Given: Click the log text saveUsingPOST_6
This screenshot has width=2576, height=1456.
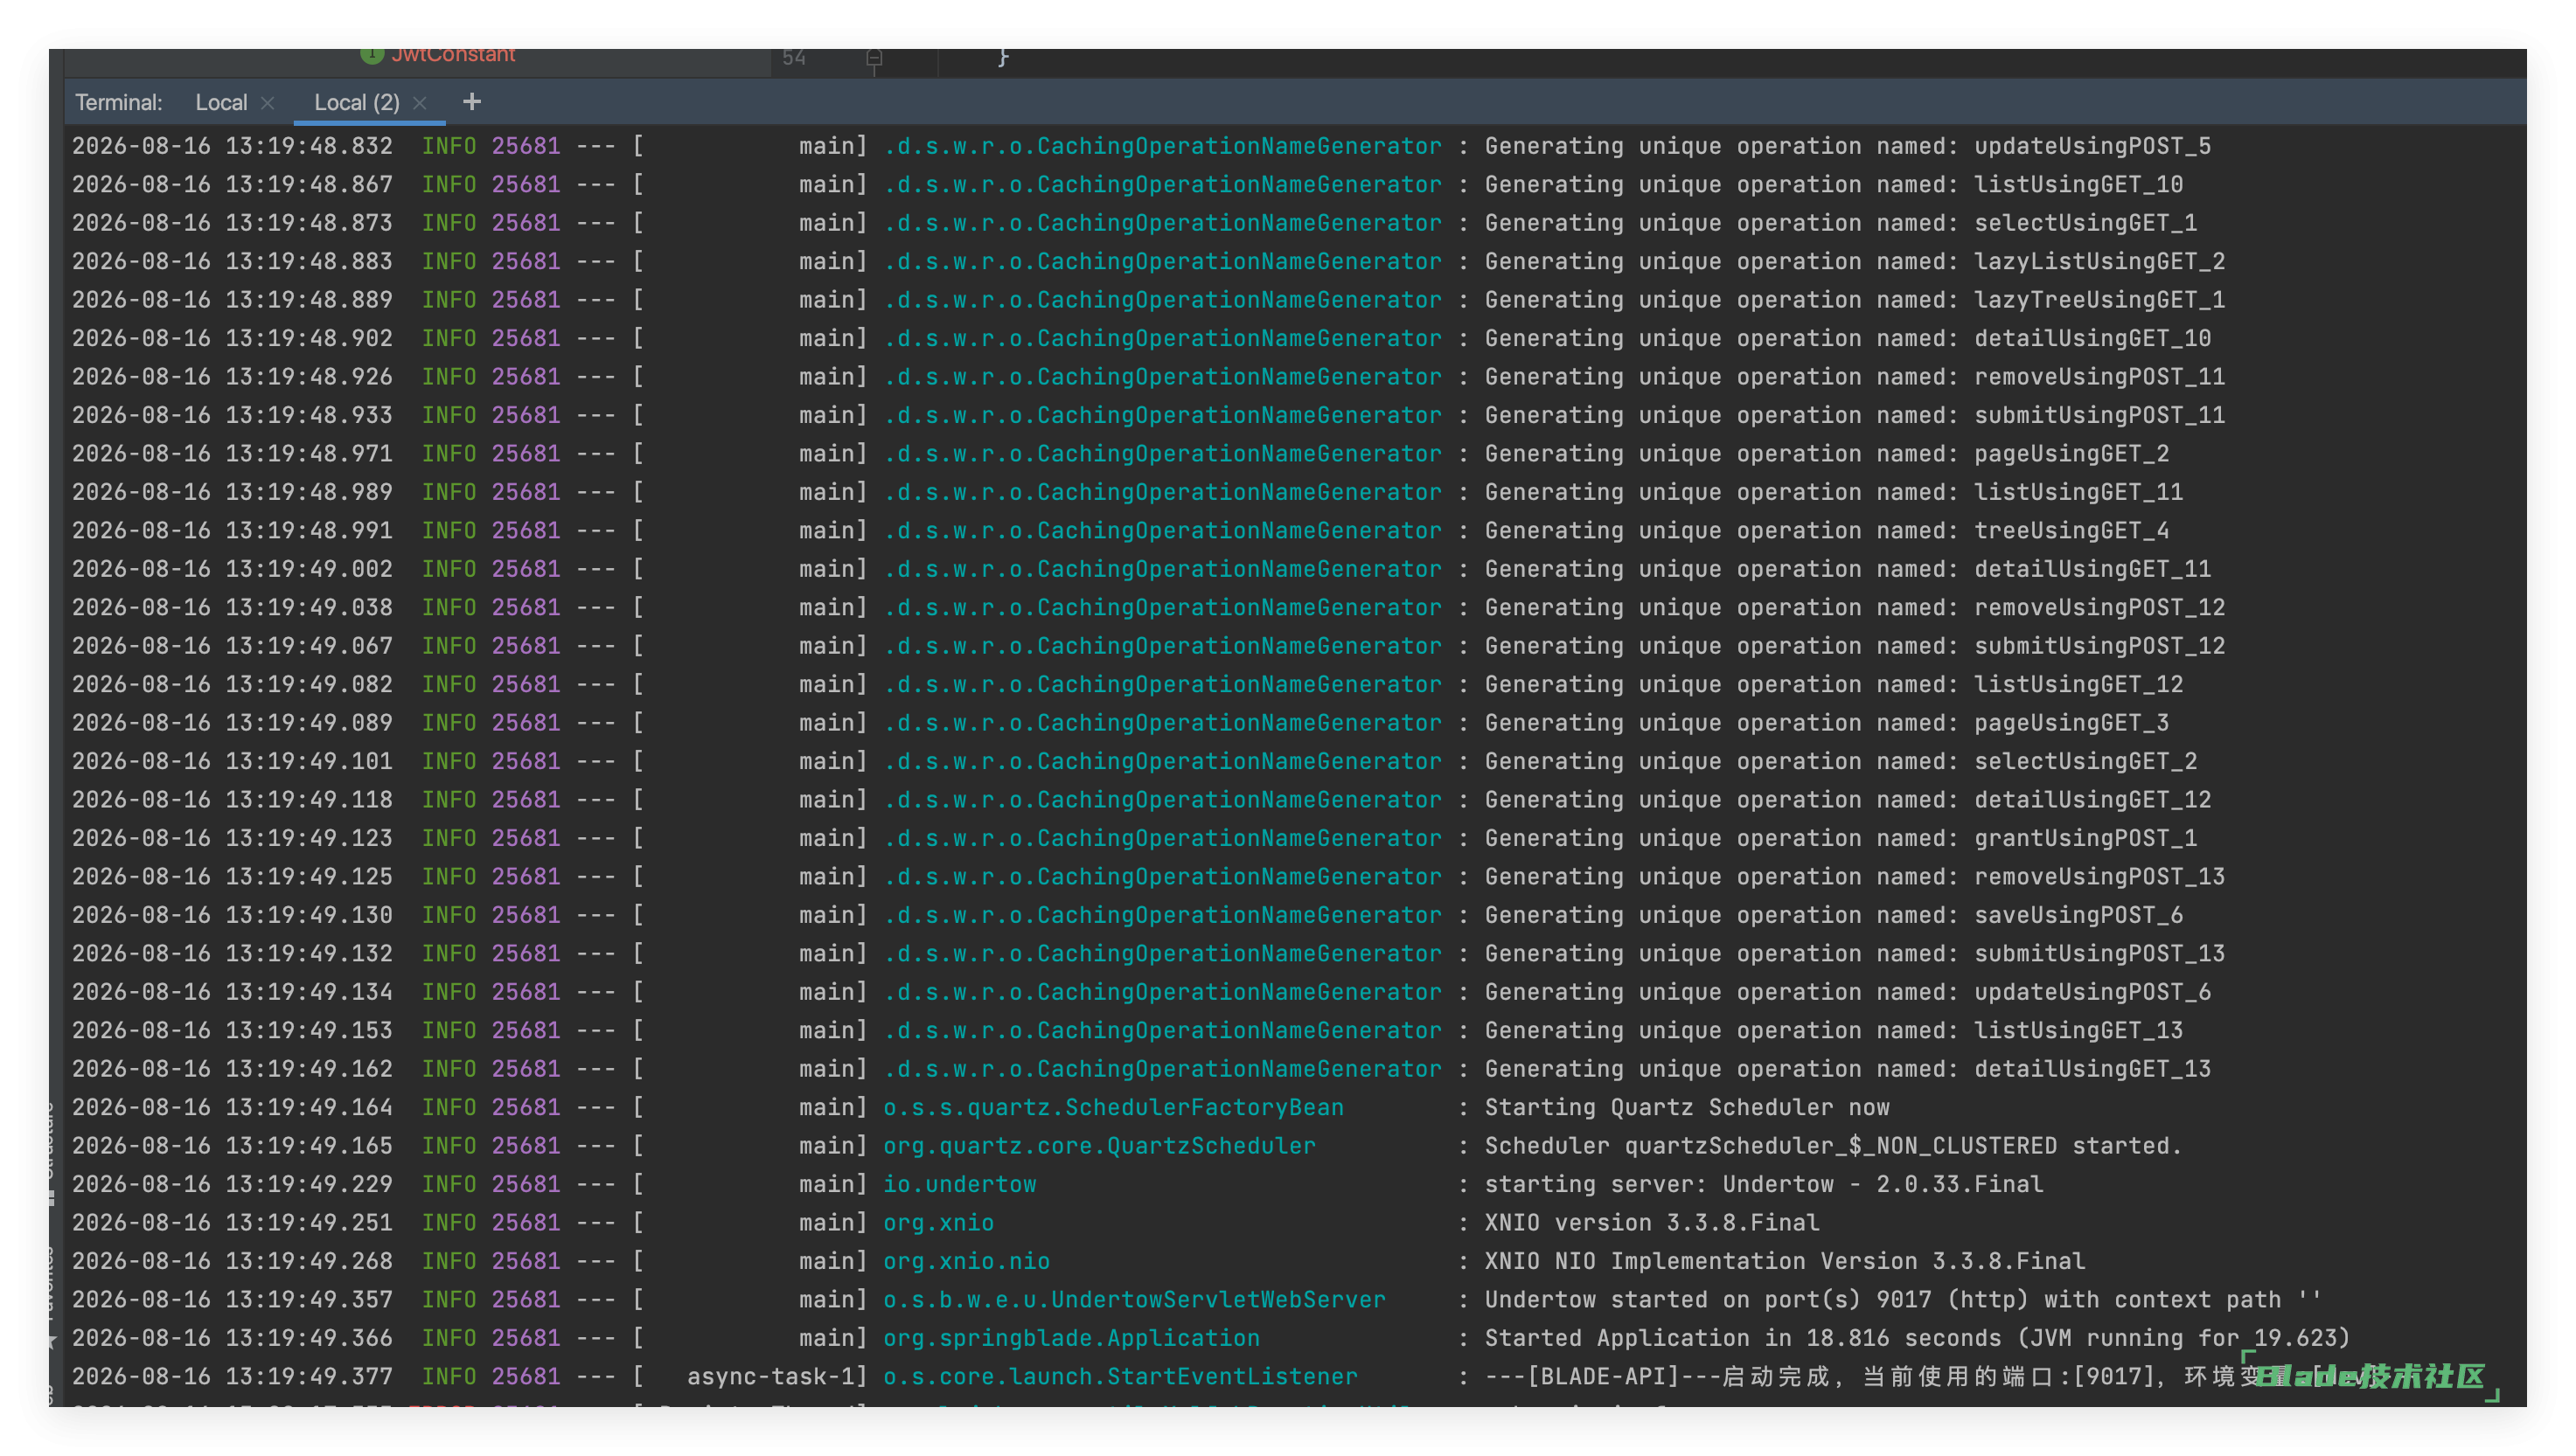Looking at the screenshot, I should [x=2078, y=915].
